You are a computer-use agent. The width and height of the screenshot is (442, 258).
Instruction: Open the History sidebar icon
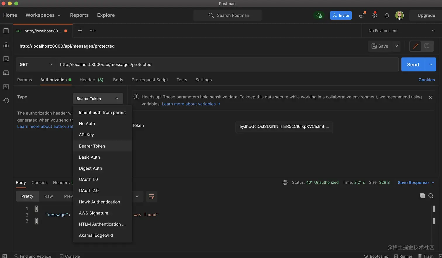6,101
